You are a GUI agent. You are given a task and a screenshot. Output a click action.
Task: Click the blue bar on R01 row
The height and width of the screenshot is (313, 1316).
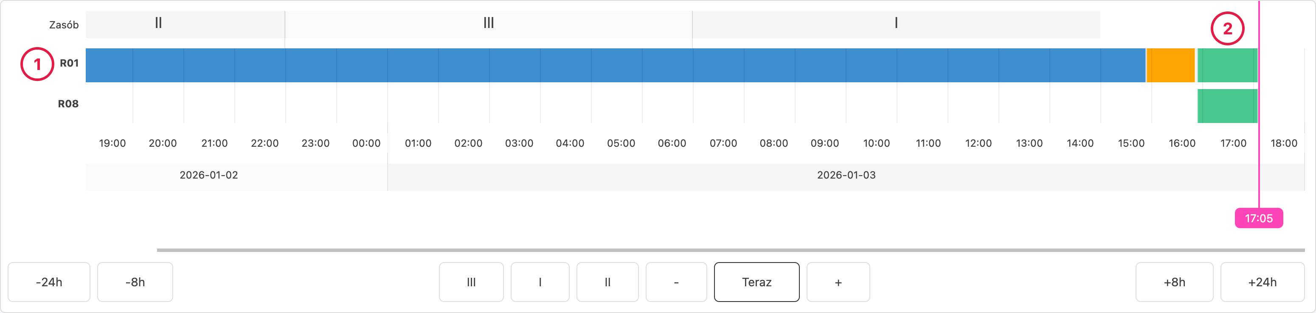point(613,65)
